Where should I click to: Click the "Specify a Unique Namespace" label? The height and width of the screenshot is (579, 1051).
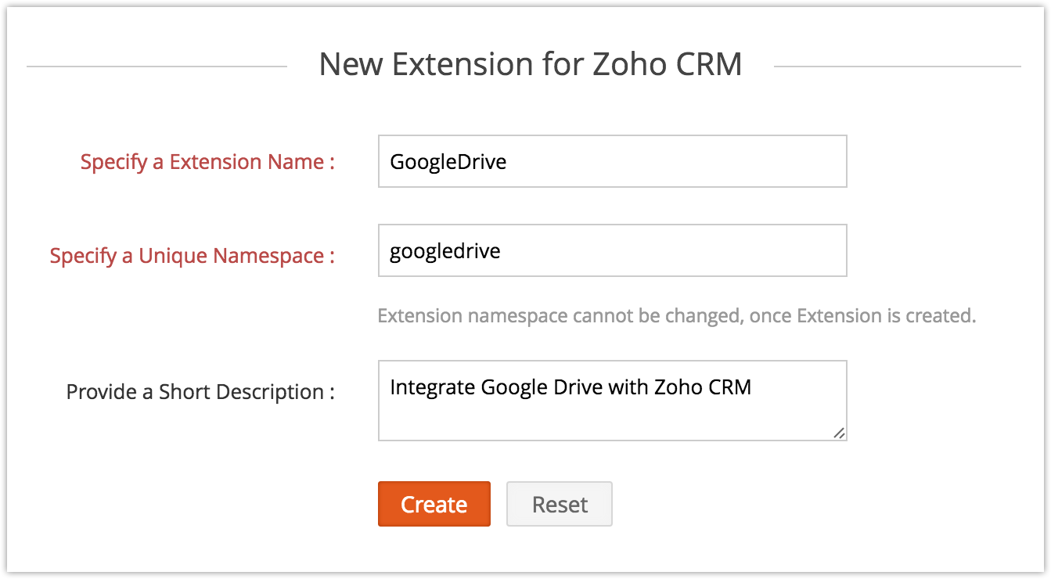[192, 256]
